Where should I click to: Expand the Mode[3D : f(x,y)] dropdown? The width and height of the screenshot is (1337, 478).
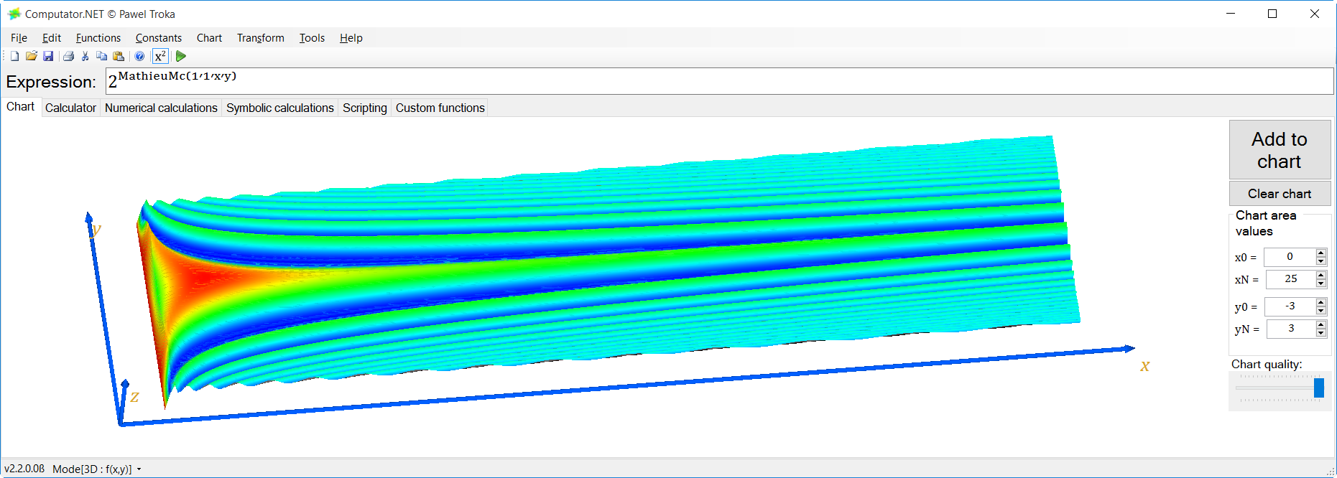97,469
